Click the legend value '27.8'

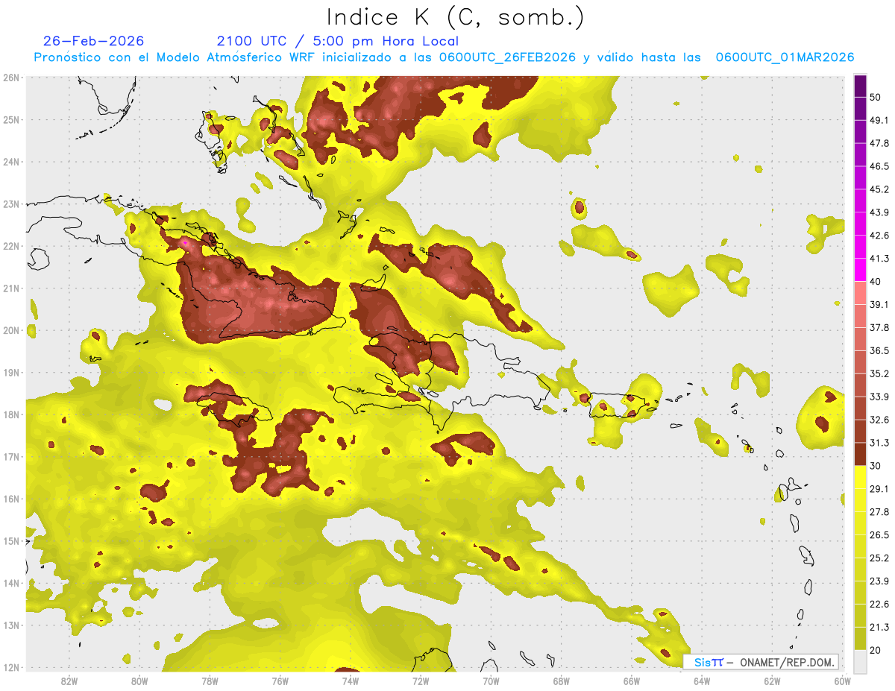click(x=879, y=512)
